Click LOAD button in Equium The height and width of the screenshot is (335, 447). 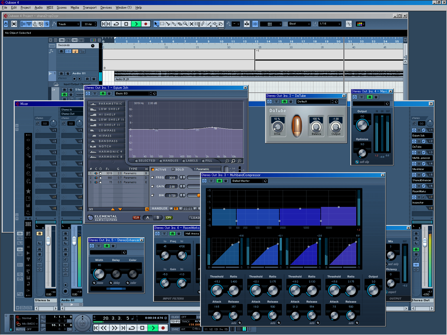(194, 218)
